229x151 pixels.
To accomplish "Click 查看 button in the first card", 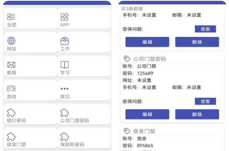I will tap(205, 29).
